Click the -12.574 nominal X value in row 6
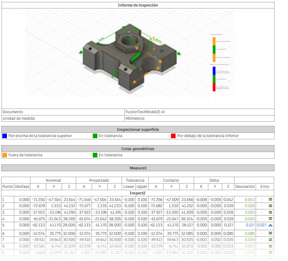The image size is (288, 261). (x=39, y=233)
